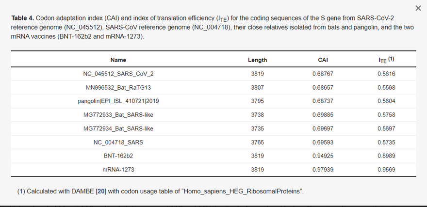Click the CAI column header
The image size is (427, 207).
click(323, 60)
